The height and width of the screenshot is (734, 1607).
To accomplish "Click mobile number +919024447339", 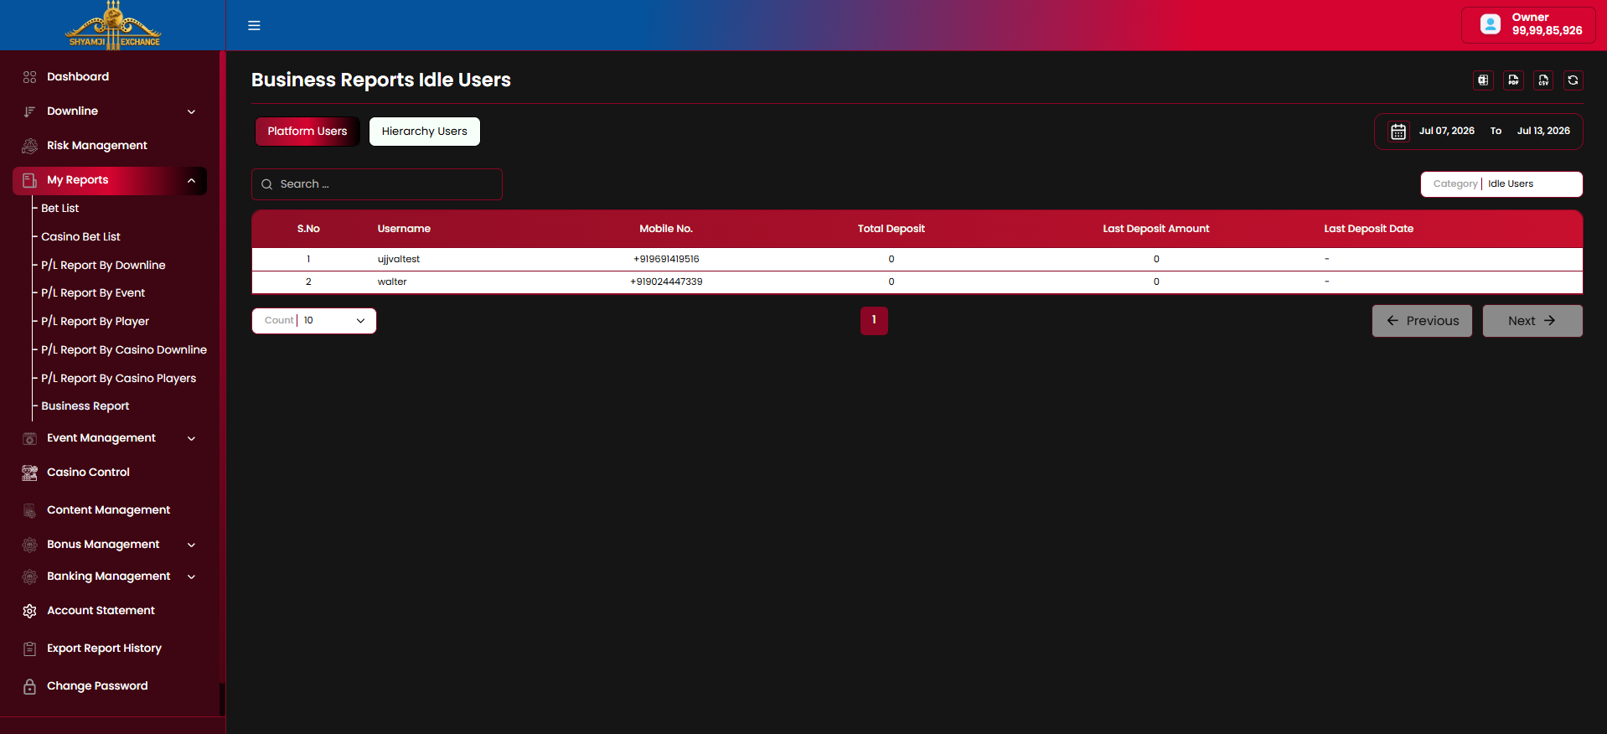I will coord(666,282).
